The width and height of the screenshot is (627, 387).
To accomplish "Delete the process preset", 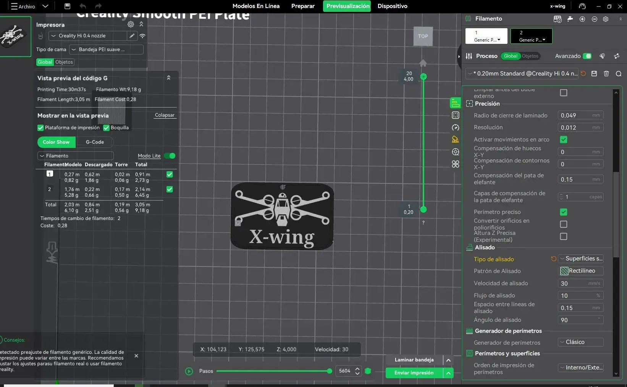I will (x=606, y=74).
